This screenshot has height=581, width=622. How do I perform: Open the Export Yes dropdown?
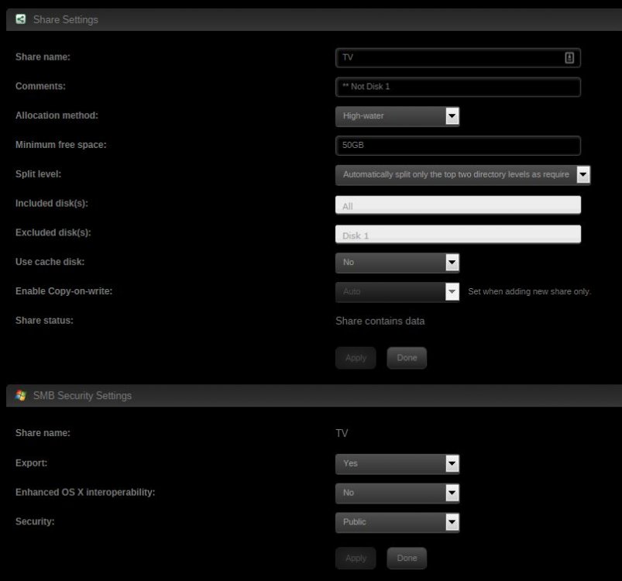(x=397, y=463)
